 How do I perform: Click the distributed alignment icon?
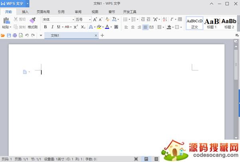click(x=151, y=27)
